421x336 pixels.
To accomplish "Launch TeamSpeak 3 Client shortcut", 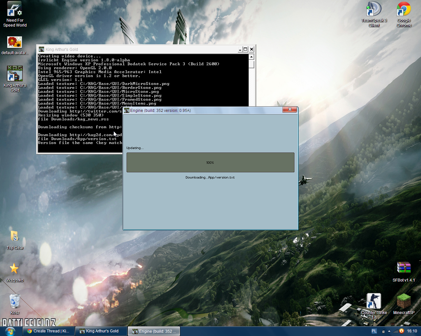I will 374,14.
